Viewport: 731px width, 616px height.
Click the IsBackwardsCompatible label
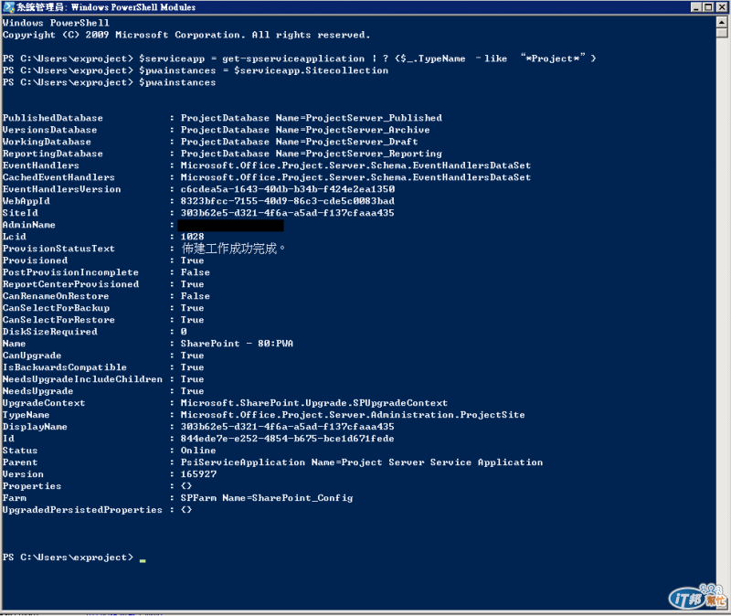click(65, 367)
